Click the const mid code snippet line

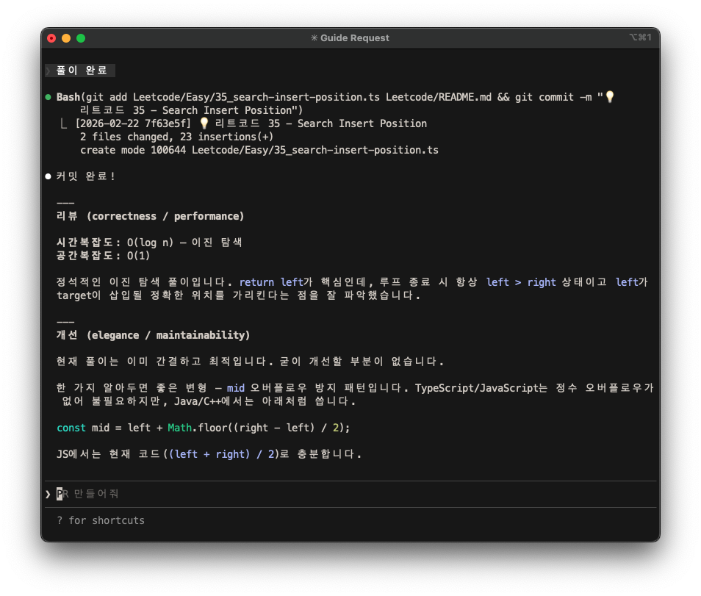tap(204, 428)
